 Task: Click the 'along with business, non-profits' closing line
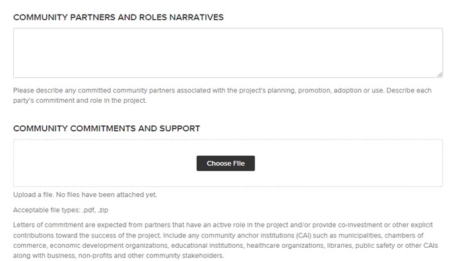coord(119,256)
